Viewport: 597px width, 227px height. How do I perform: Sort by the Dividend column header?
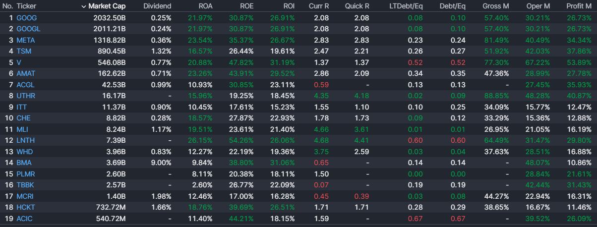pyautogui.click(x=157, y=6)
